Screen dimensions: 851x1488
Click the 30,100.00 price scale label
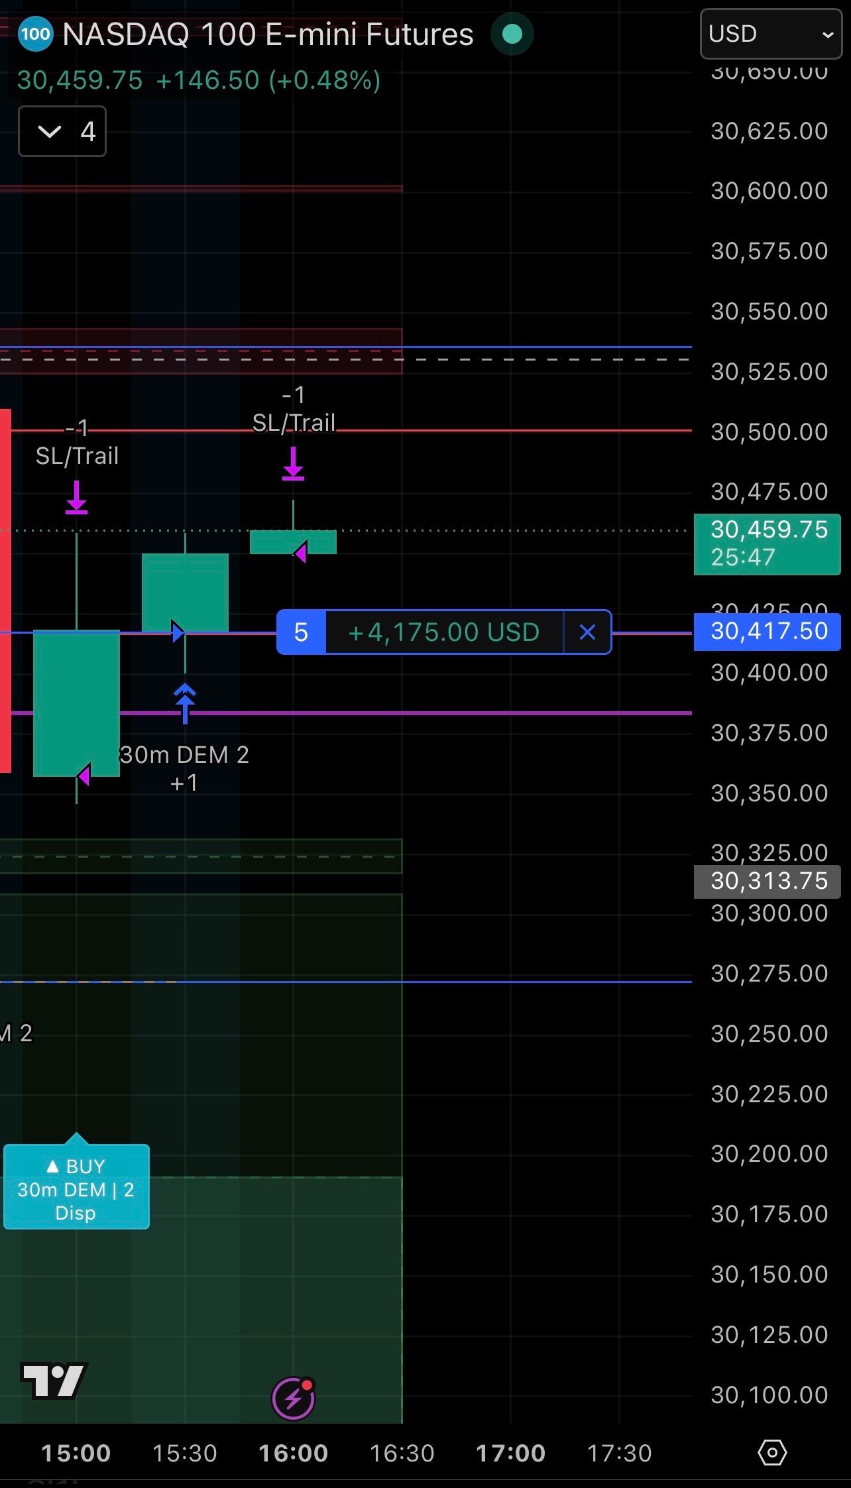(769, 1395)
